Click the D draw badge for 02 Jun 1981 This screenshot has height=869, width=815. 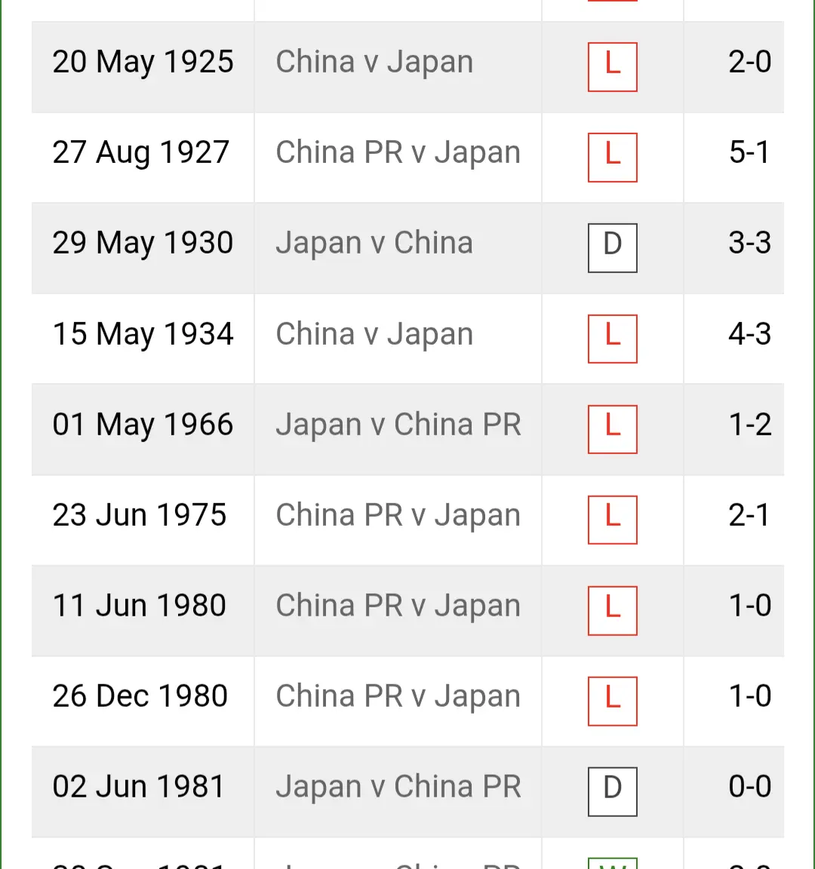pos(612,791)
